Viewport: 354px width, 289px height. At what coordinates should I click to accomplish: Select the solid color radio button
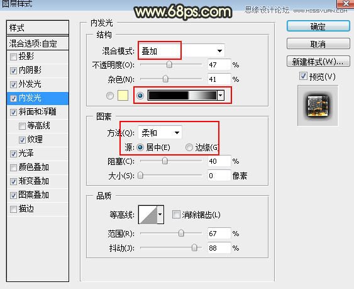click(x=110, y=96)
